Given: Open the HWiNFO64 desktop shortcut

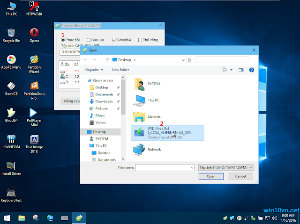Looking at the screenshot, I should point(11,142).
